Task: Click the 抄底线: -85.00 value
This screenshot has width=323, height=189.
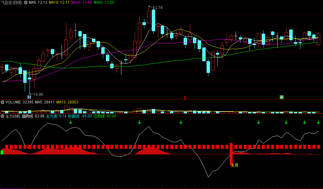Action: (80, 116)
